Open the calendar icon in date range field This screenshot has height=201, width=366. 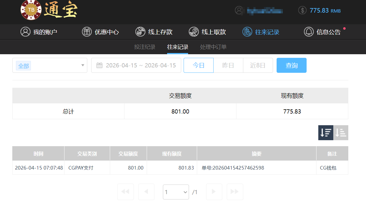pos(99,65)
